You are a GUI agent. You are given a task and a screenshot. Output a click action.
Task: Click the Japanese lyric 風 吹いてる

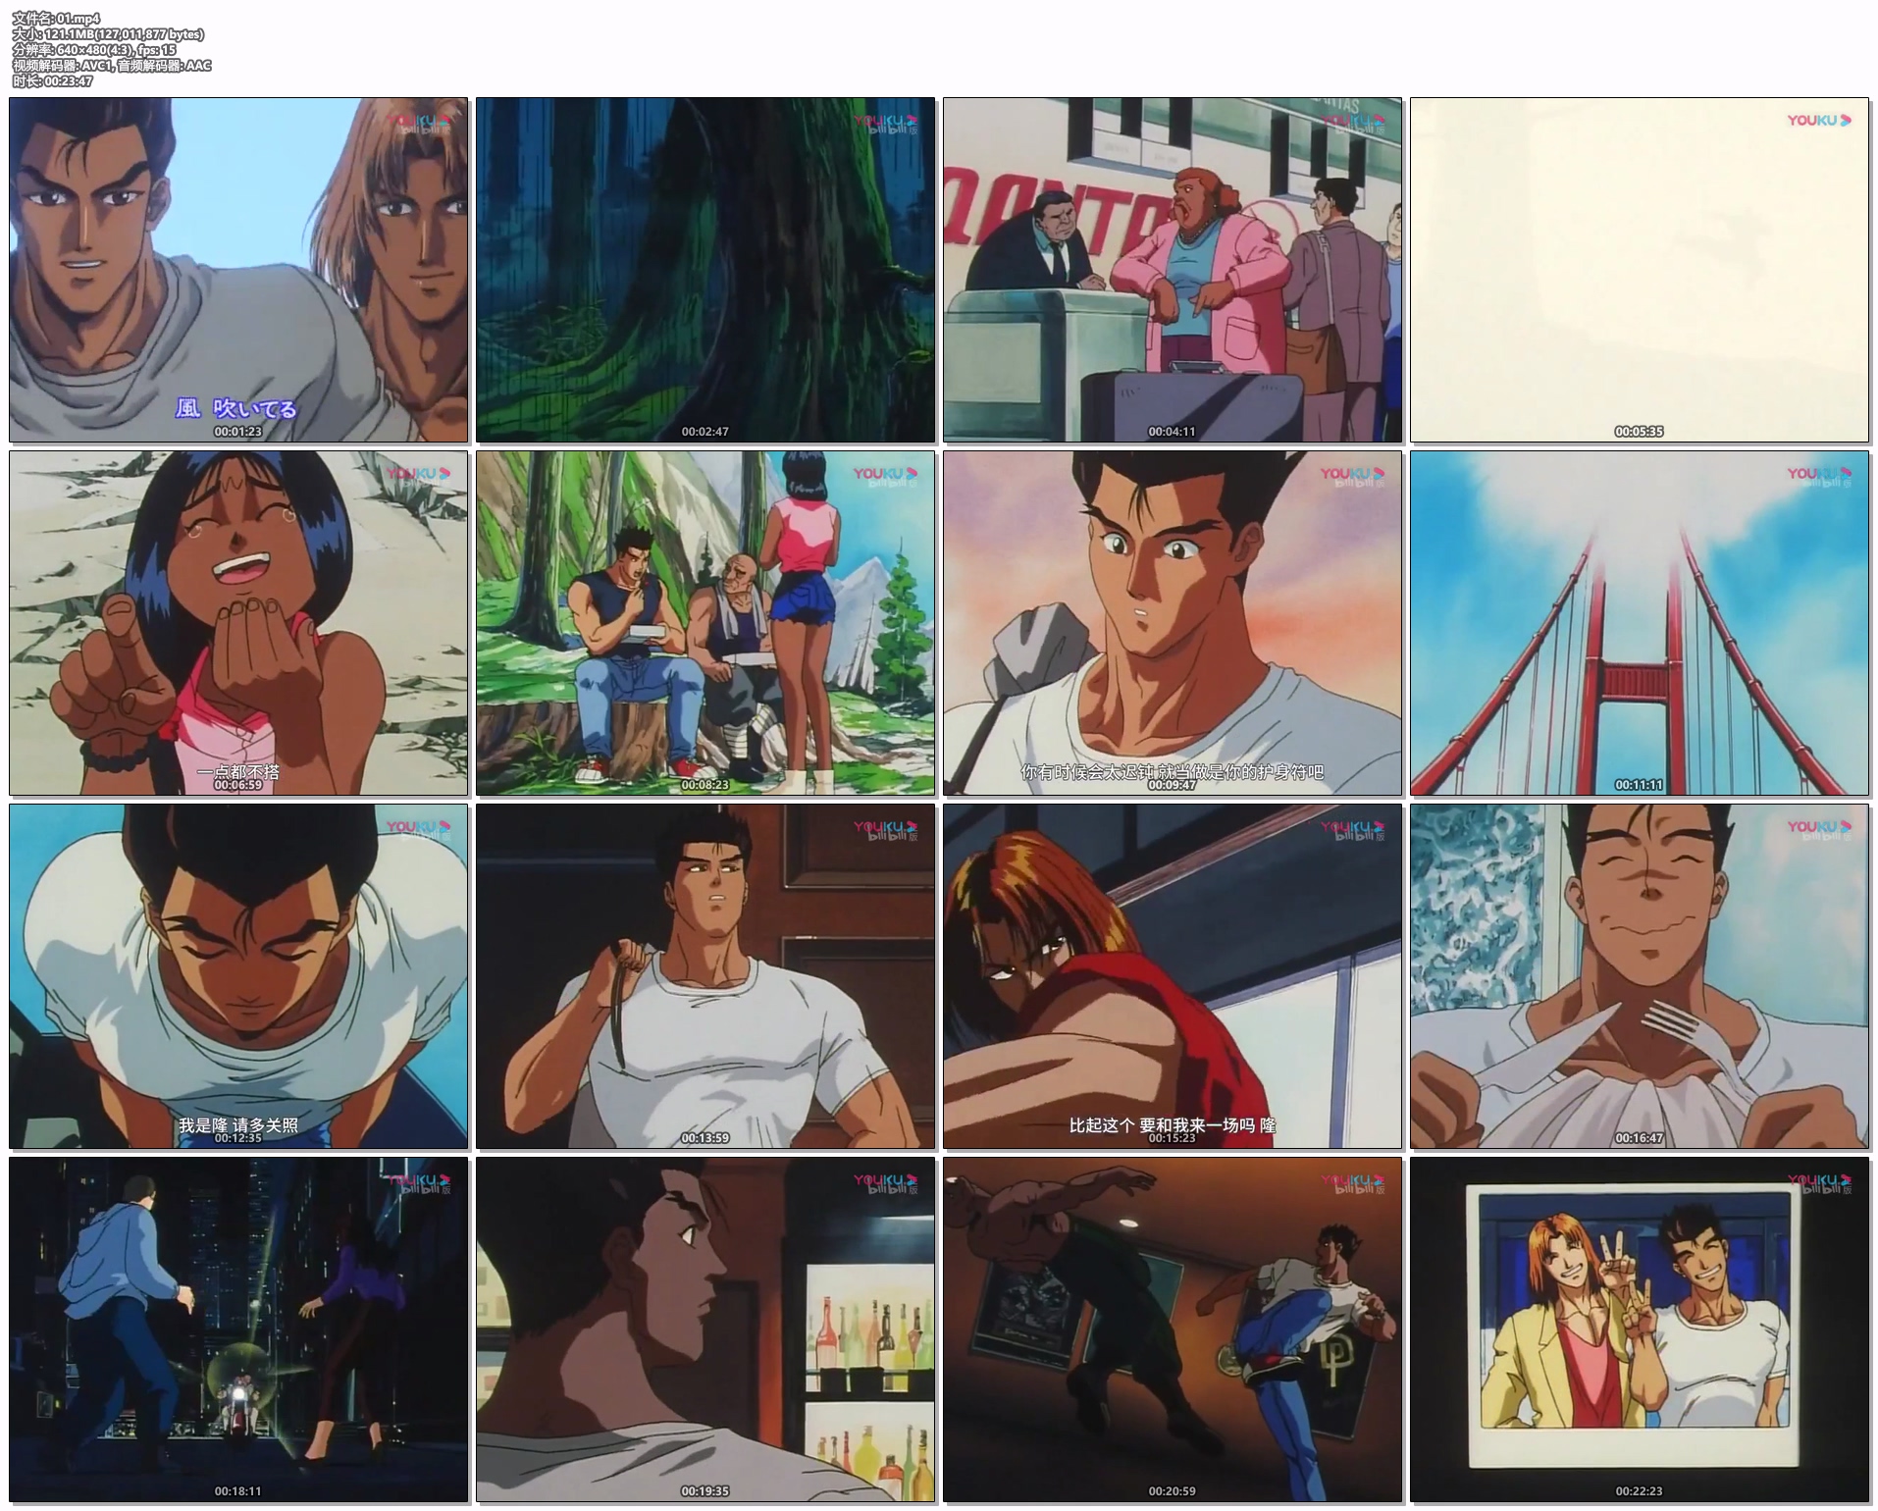click(236, 408)
